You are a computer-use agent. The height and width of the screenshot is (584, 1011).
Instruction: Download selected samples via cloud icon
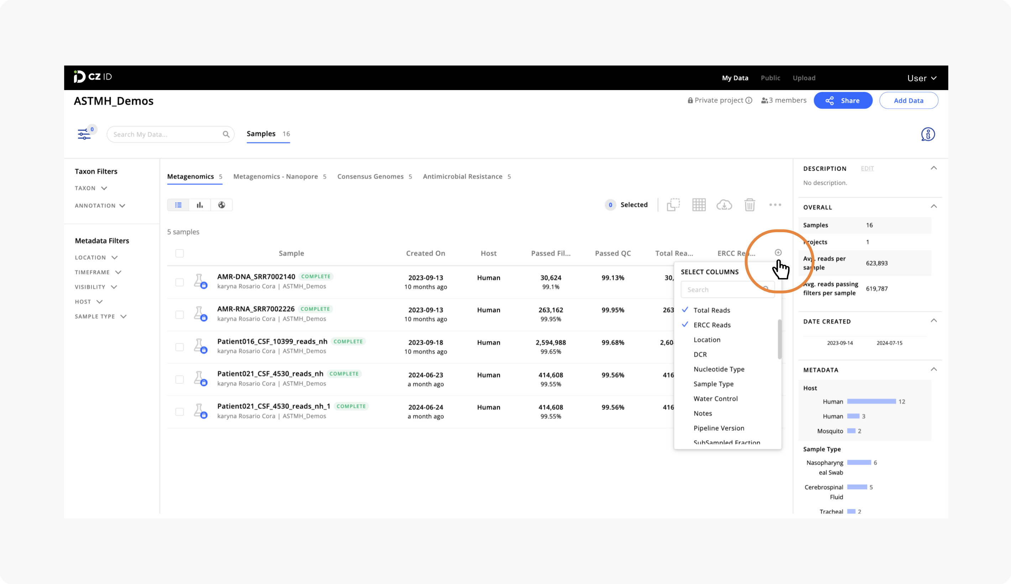pos(724,204)
